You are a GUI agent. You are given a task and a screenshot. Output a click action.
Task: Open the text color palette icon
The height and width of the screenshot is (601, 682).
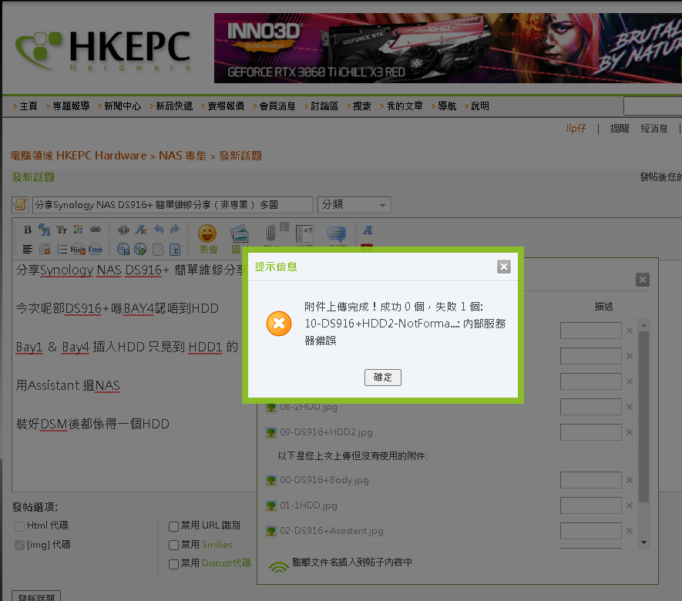(x=79, y=229)
